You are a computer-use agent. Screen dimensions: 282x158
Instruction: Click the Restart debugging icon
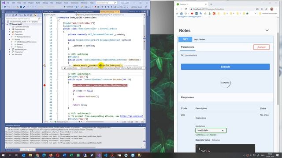point(98,7)
